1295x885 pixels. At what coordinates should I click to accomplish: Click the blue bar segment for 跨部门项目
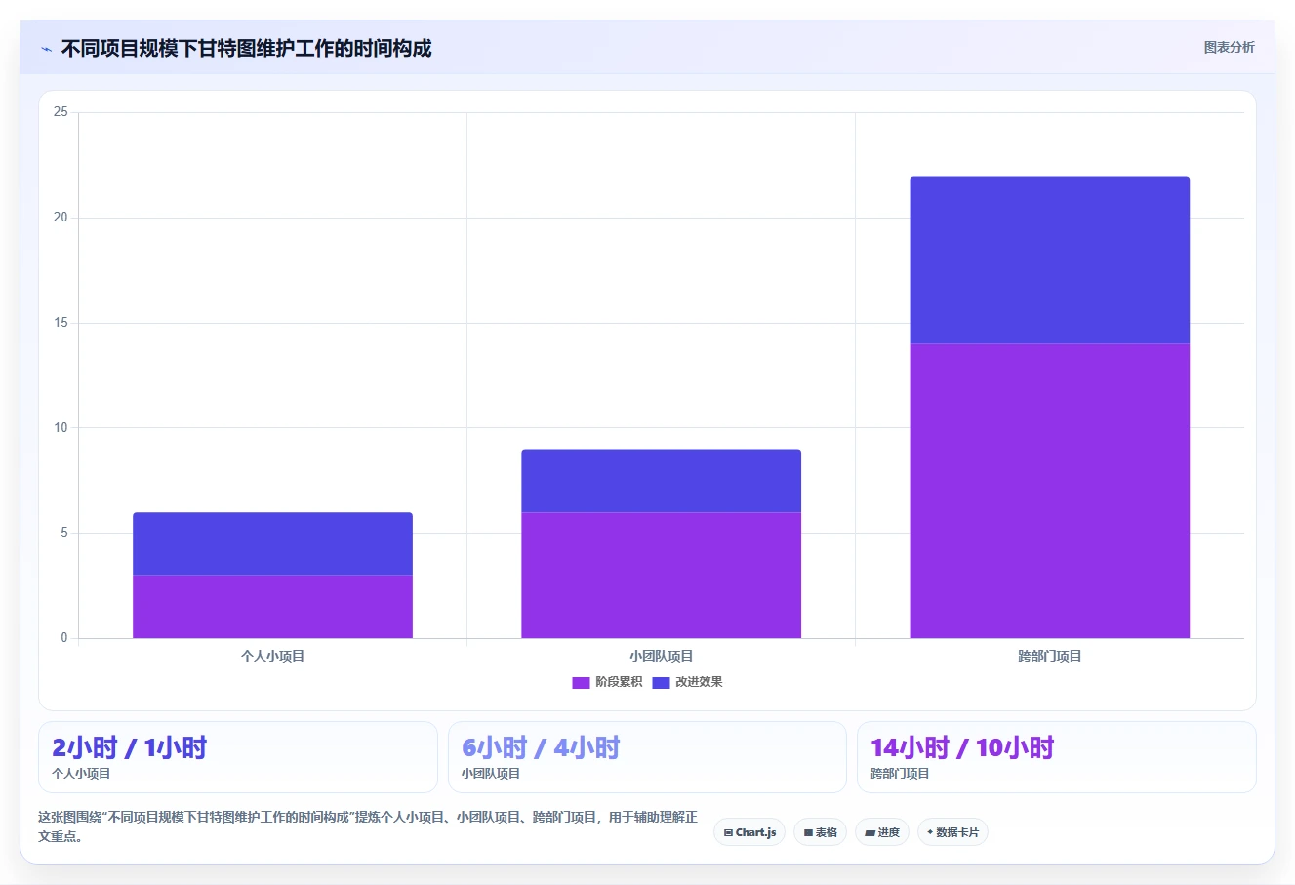1050,261
